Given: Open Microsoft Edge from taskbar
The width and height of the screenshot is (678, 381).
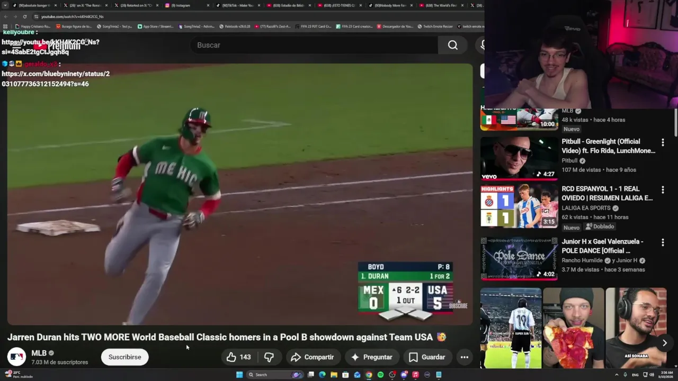Looking at the screenshot, I should coord(322,375).
